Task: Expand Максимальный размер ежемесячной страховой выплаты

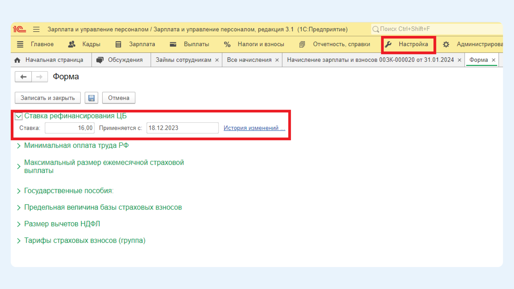Action: point(18,166)
